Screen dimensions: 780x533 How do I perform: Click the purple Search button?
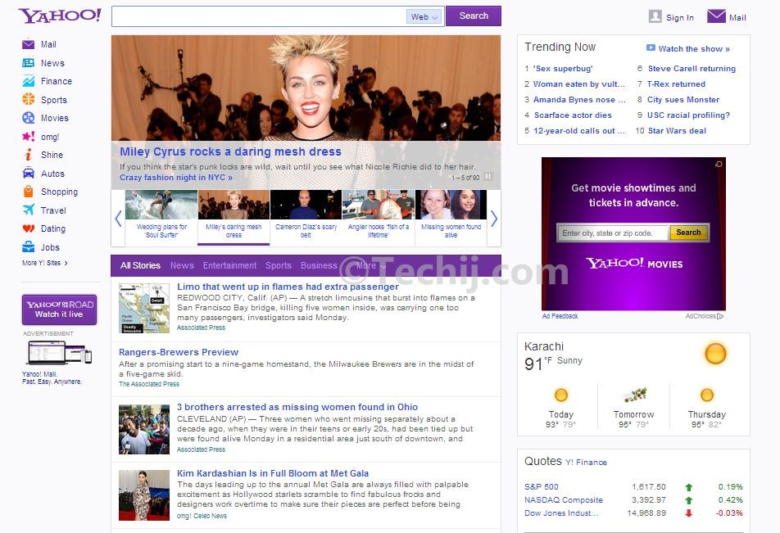tap(474, 16)
